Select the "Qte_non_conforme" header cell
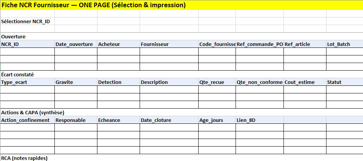The height and width of the screenshot is (161, 363). click(260, 82)
